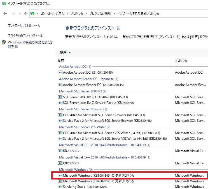Click icon of KB4589212 update
Viewport: 208px width, 189px height.
[60, 181]
